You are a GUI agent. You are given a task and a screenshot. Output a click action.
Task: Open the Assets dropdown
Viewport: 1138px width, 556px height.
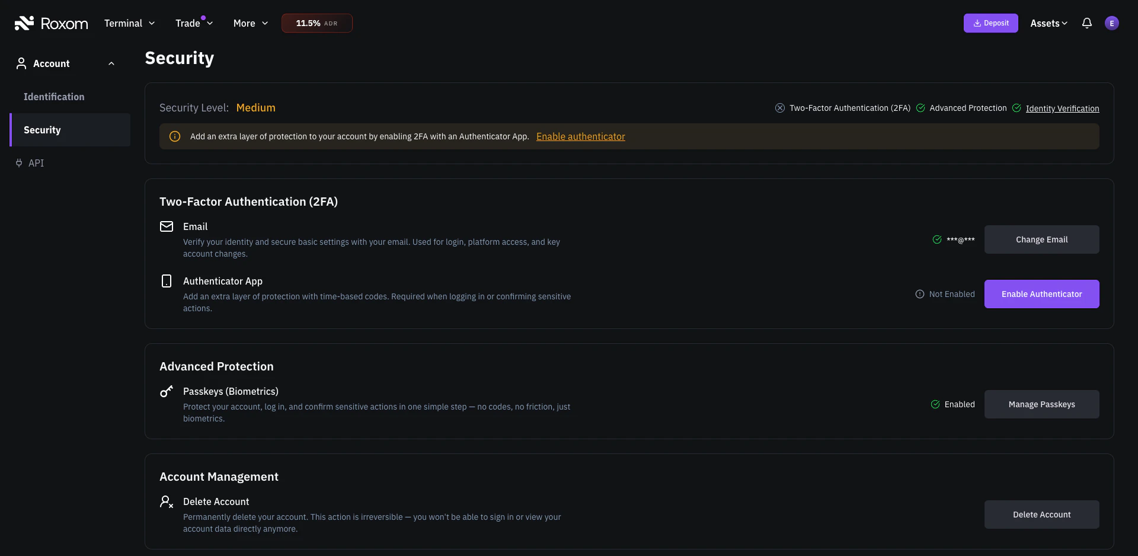[1048, 23]
